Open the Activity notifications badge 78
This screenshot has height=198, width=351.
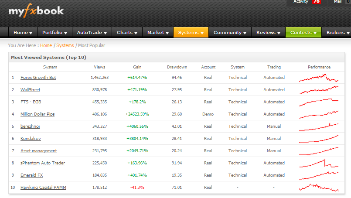[317, 2]
